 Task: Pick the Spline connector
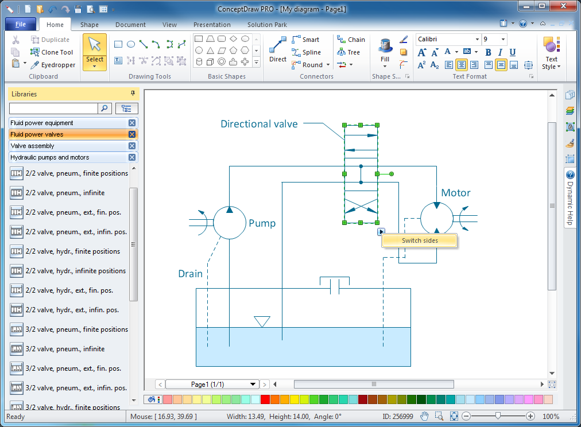306,52
